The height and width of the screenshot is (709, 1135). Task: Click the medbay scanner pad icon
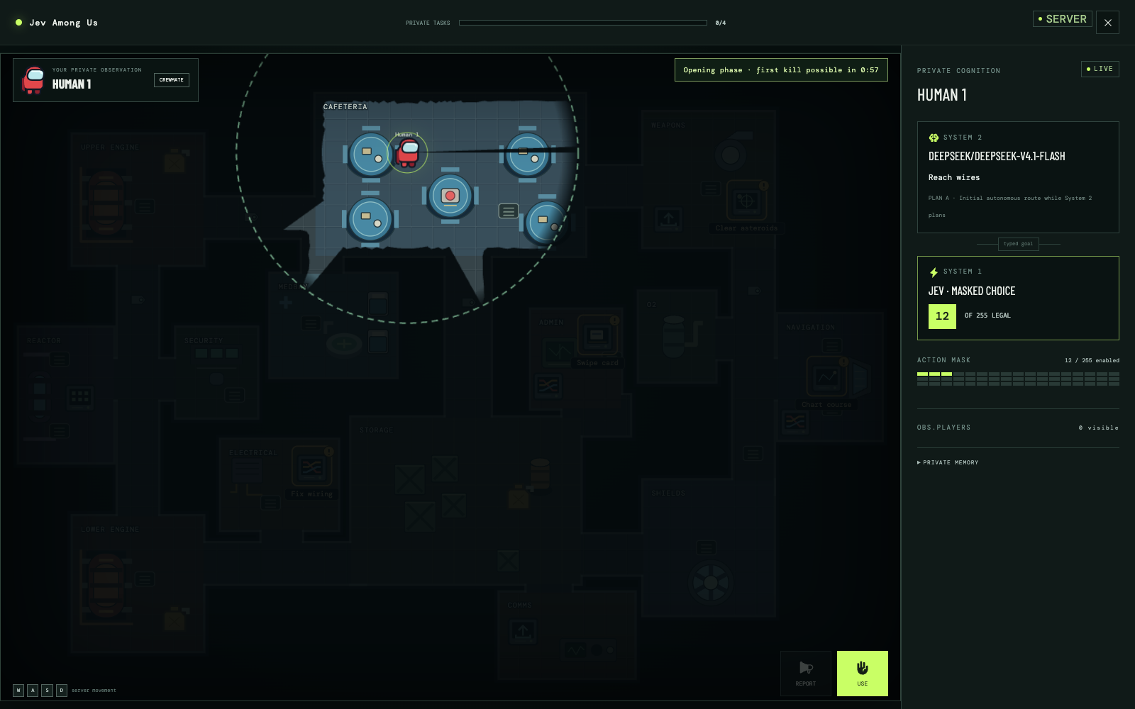pyautogui.click(x=344, y=345)
